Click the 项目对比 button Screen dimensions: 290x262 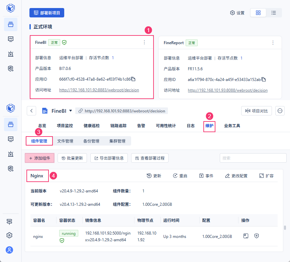[256, 111]
